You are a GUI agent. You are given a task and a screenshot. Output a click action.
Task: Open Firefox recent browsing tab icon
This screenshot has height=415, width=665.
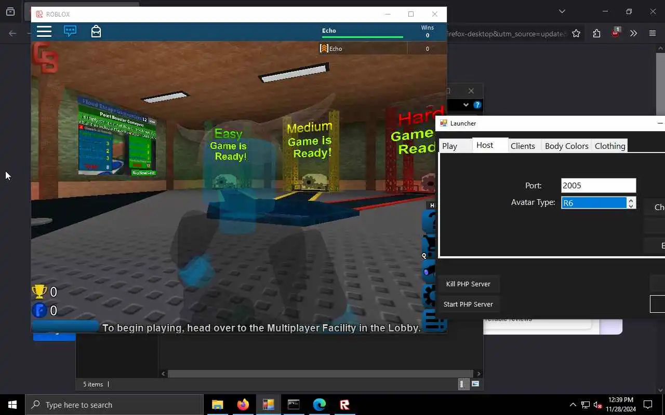(10, 11)
